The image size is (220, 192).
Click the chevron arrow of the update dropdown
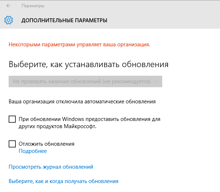pos(156,81)
